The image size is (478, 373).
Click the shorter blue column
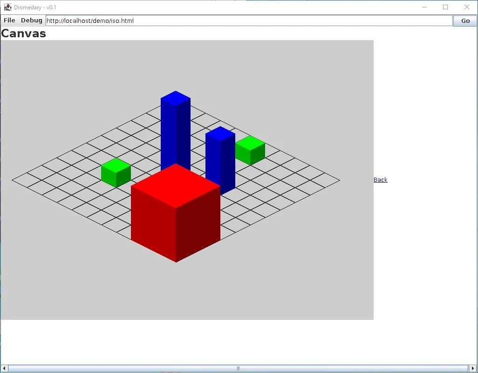(220, 160)
